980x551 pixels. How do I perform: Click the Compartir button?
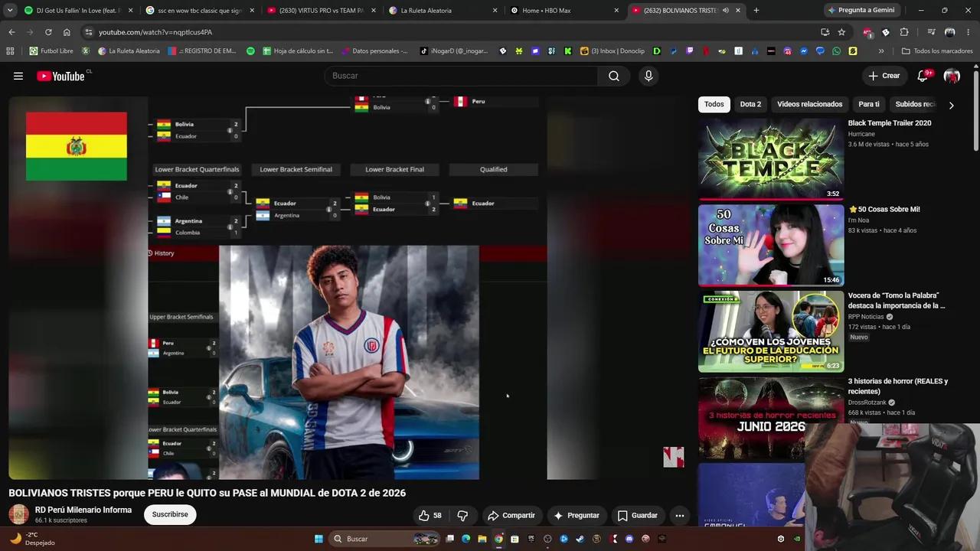tap(511, 515)
